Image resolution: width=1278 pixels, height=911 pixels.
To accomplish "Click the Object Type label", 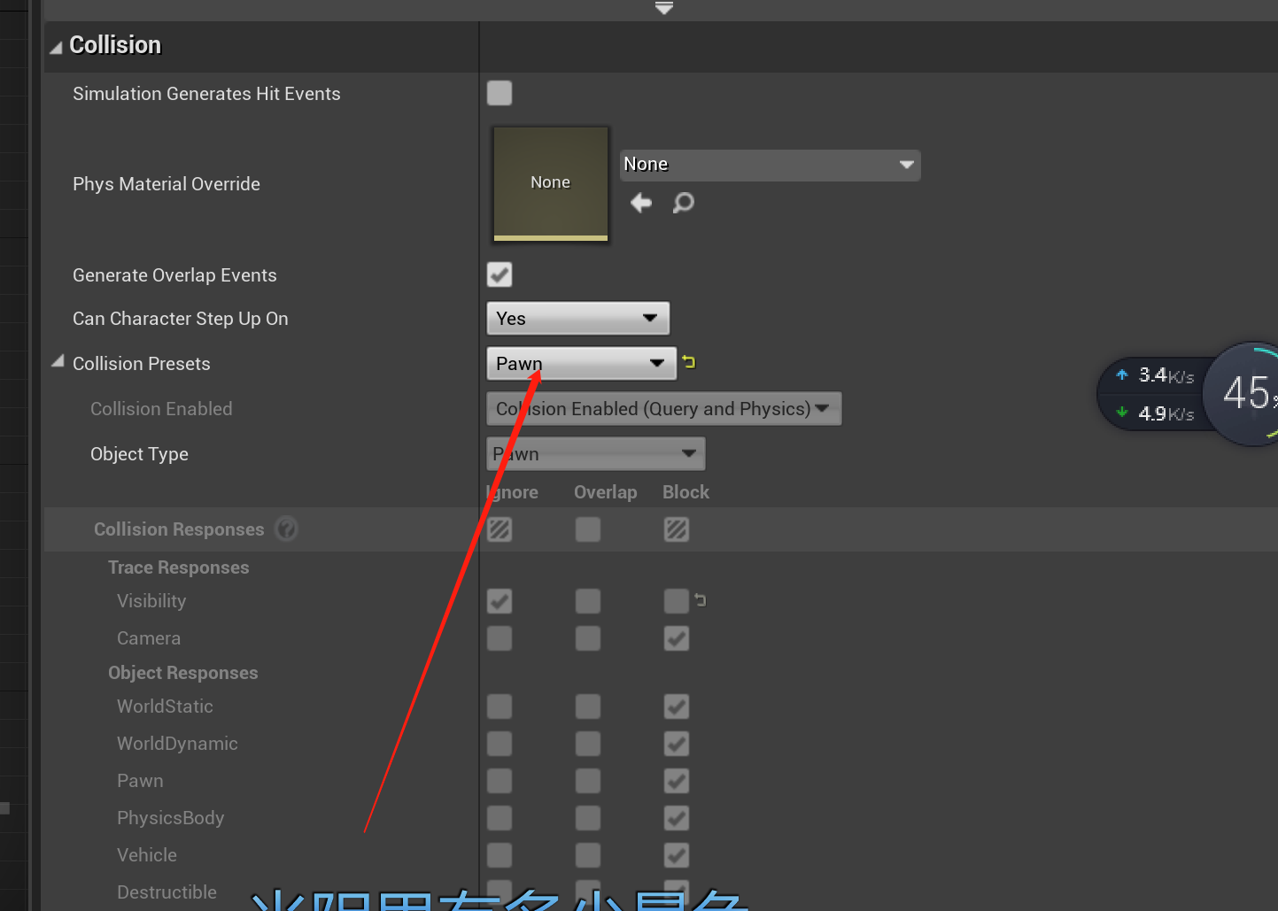I will coord(139,454).
